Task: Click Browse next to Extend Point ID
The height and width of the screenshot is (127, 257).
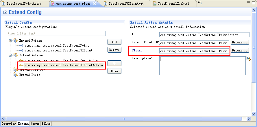Action: pos(240,43)
